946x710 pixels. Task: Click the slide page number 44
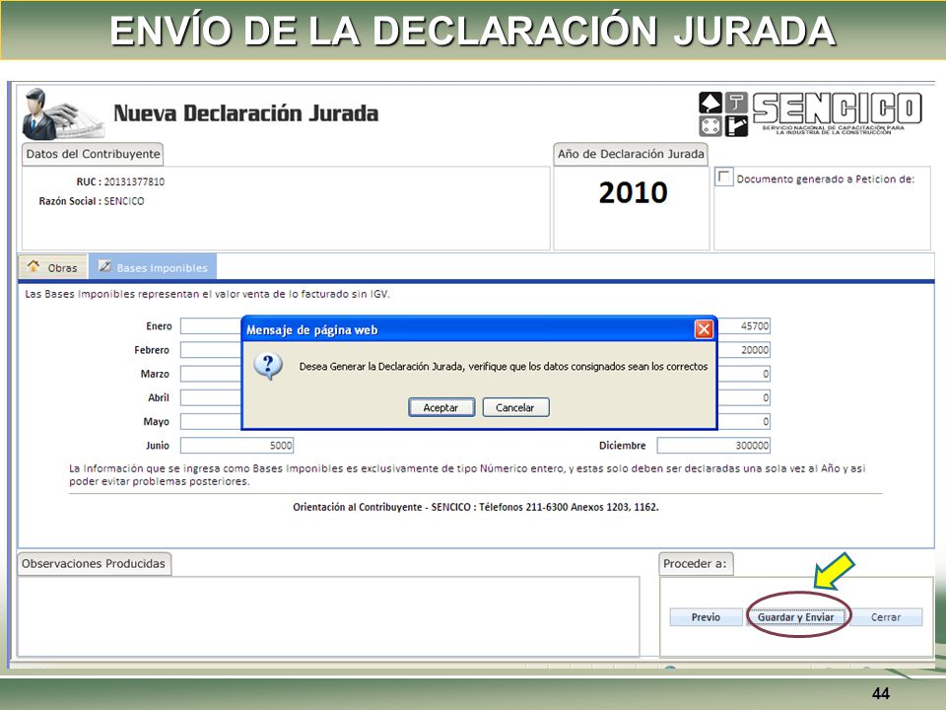[x=880, y=693]
